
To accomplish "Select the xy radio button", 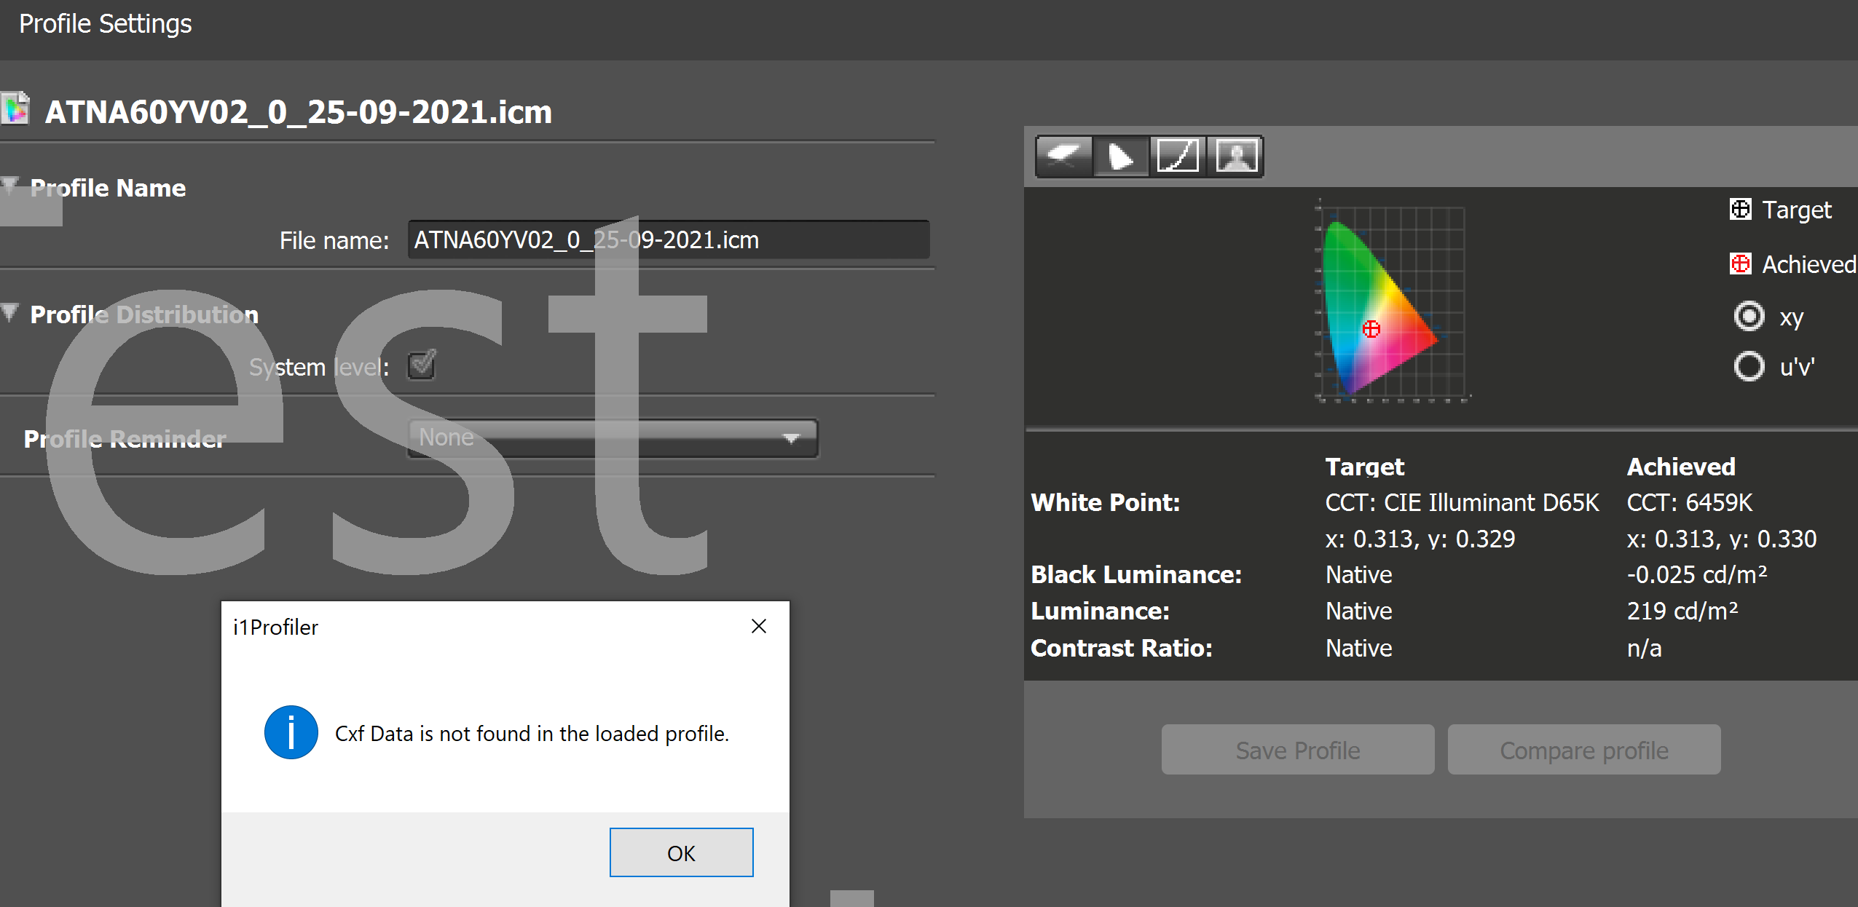I will [x=1749, y=317].
